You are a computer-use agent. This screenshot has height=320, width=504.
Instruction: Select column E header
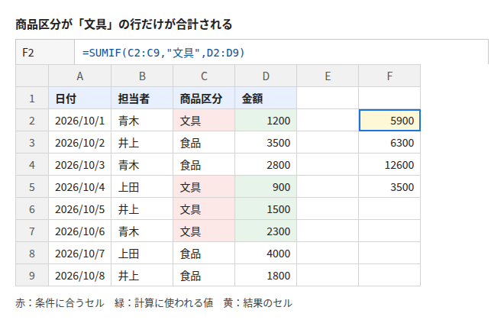[x=328, y=76]
